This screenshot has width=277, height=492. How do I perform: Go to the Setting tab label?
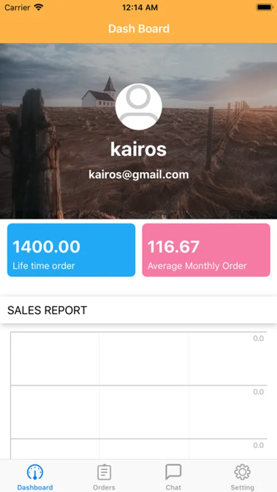pyautogui.click(x=242, y=487)
